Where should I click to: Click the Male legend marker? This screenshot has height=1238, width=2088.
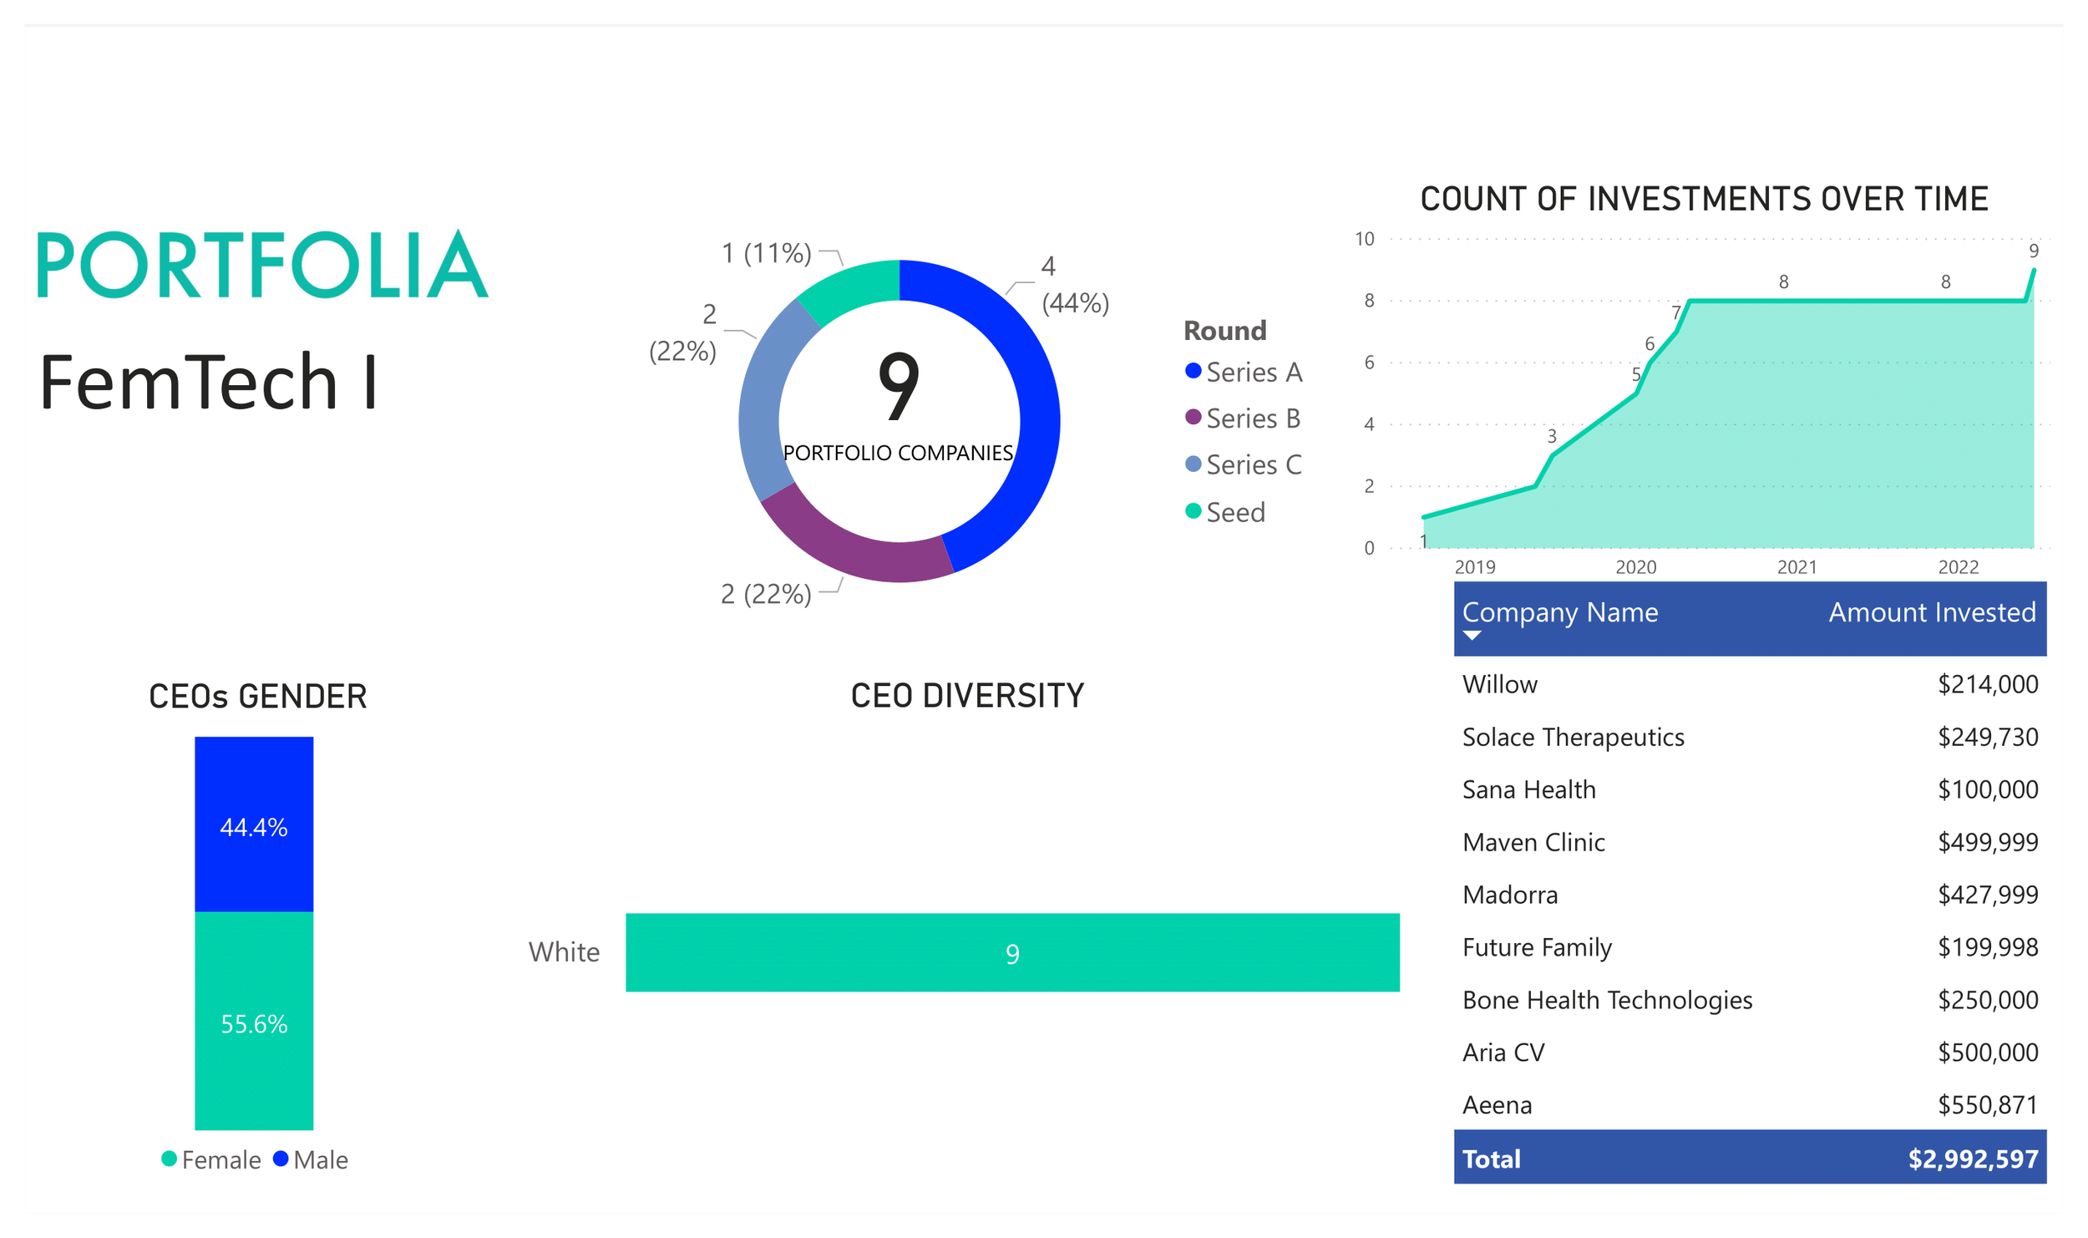[281, 1159]
